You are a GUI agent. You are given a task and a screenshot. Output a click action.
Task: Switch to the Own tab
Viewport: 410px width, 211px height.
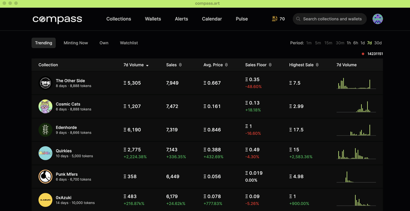104,43
